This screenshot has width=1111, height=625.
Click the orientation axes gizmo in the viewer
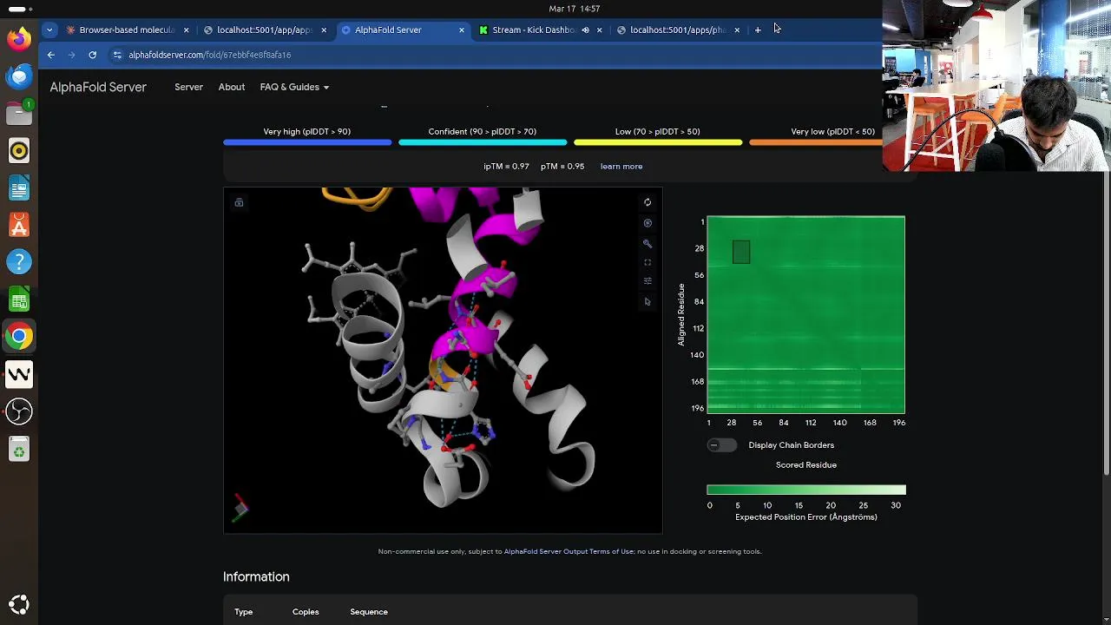(240, 508)
